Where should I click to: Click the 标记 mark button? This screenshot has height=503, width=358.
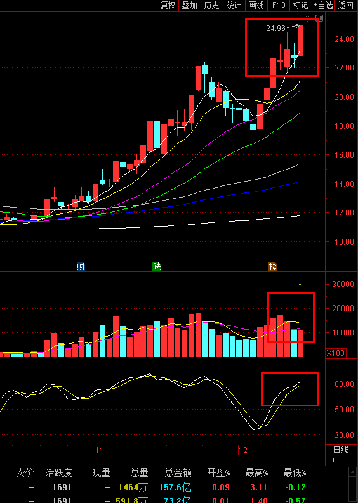[301, 6]
